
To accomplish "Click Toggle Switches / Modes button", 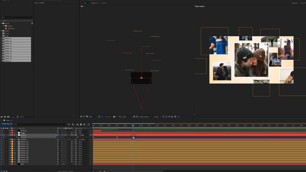I will click(66, 171).
